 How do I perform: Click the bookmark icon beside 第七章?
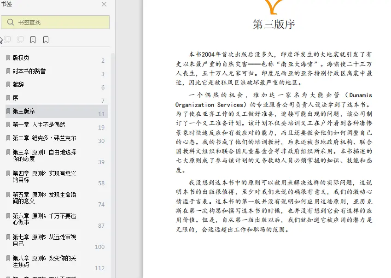click(8, 237)
